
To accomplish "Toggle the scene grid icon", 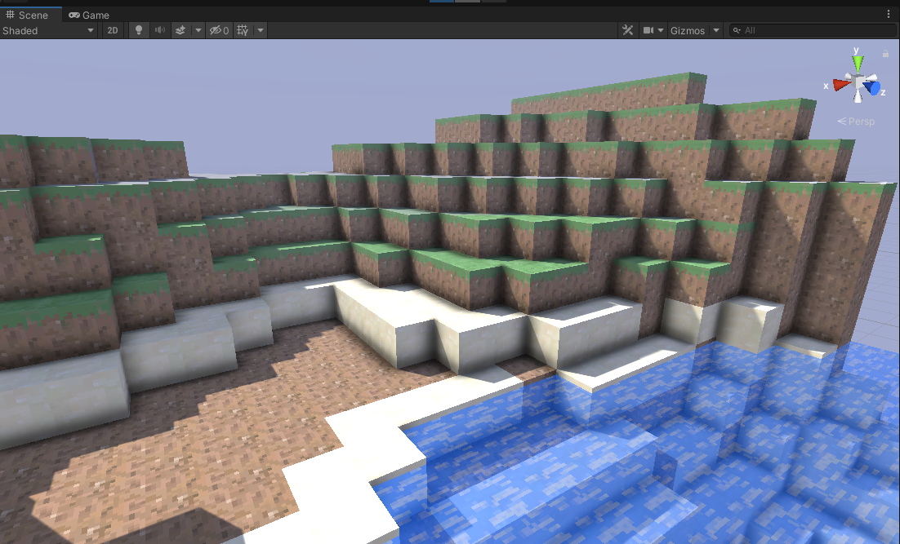I will coord(243,30).
